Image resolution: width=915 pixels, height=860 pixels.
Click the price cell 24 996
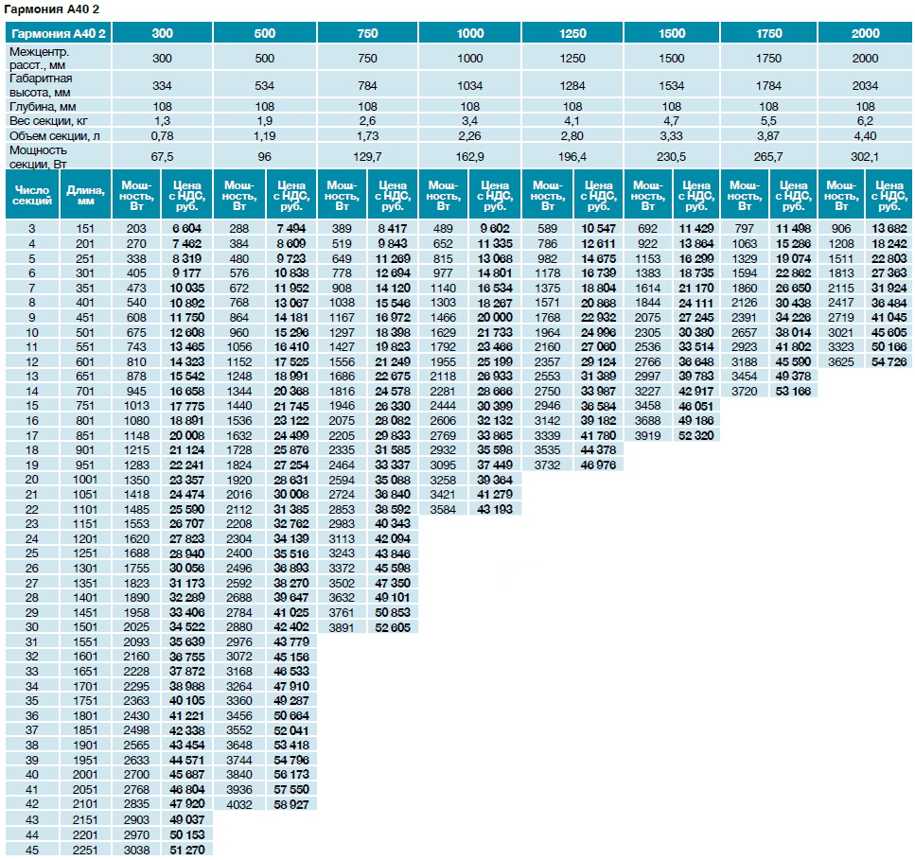(x=598, y=333)
